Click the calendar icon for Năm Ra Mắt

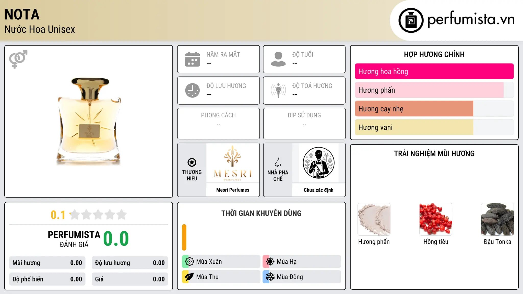[x=193, y=59]
